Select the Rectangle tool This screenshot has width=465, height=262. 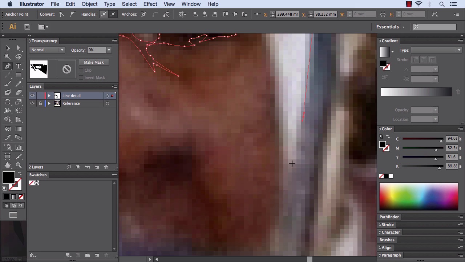[19, 75]
